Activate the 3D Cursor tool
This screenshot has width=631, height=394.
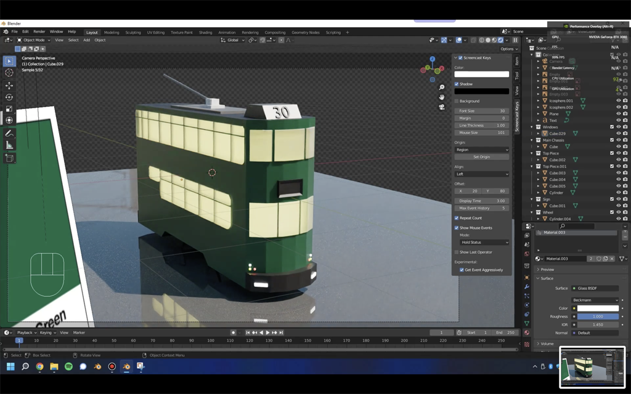9,73
